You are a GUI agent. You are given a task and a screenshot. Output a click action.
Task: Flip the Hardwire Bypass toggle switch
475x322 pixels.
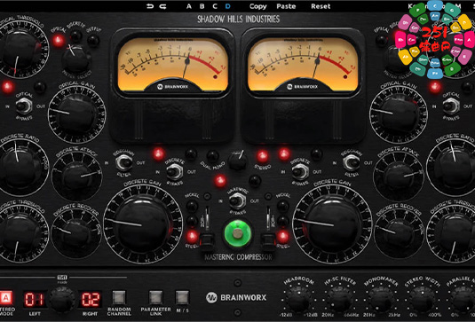point(238,200)
